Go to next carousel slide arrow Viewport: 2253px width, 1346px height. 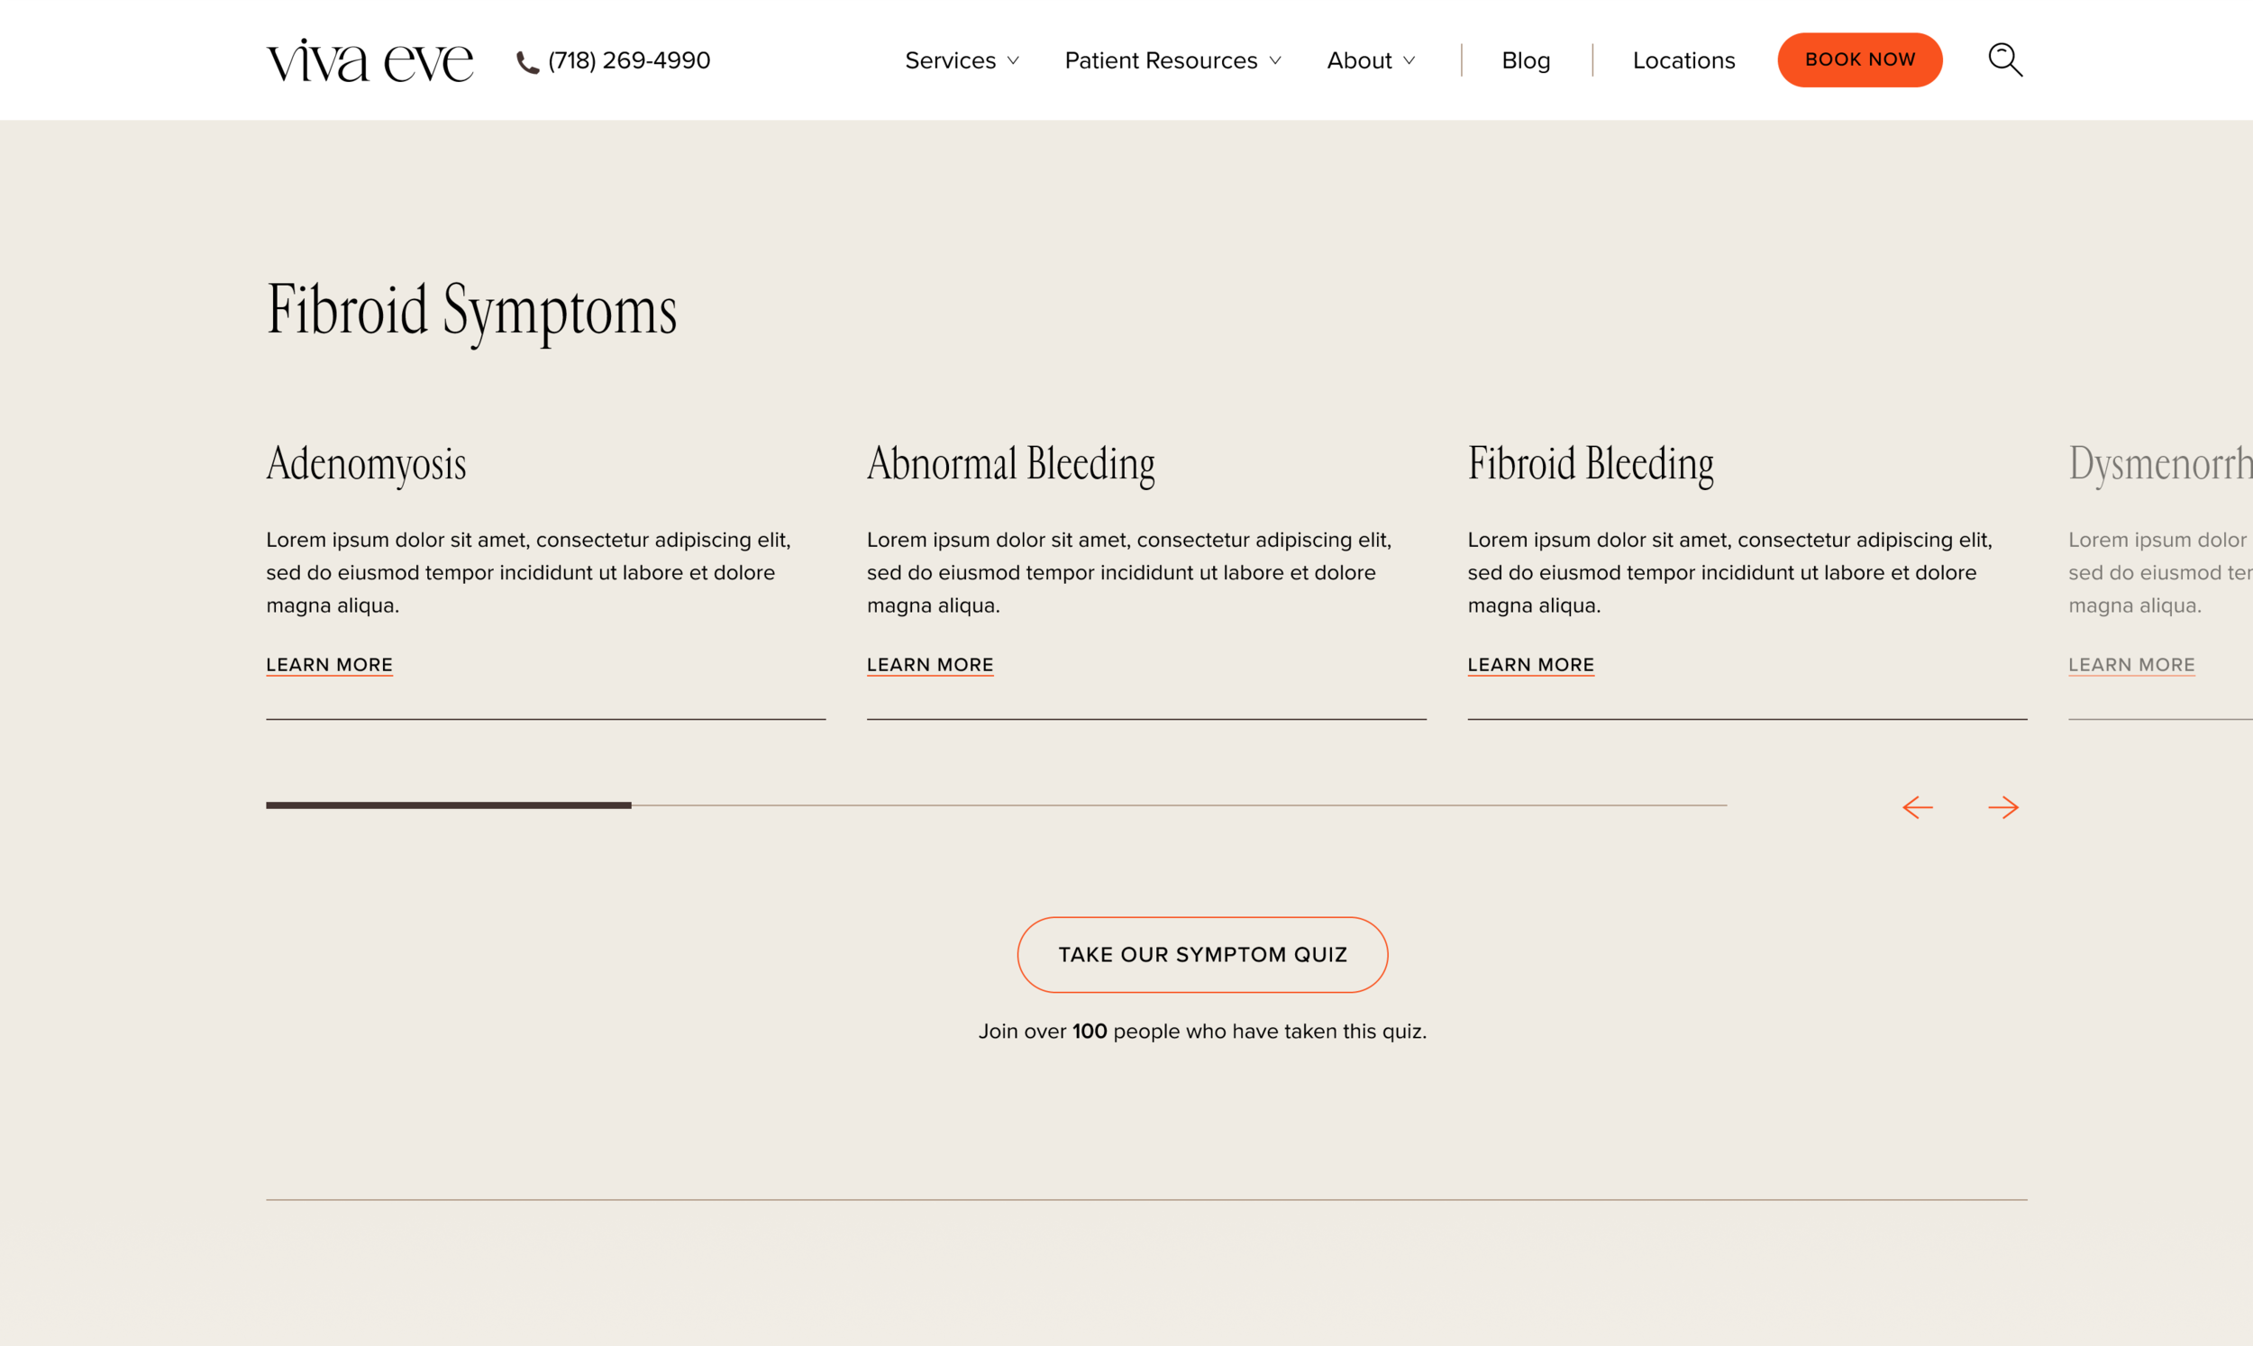[2002, 807]
